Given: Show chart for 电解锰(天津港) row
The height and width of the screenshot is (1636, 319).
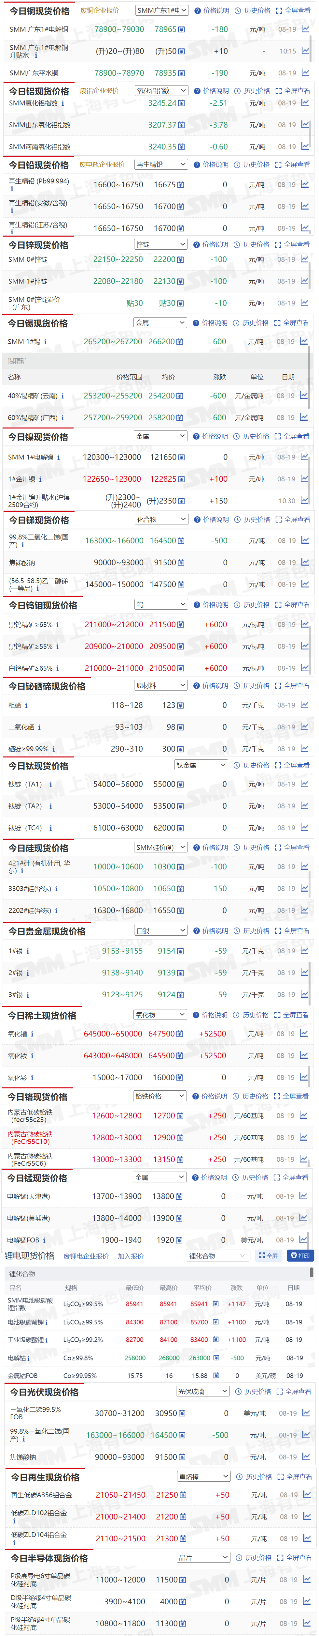Looking at the screenshot, I should [304, 1196].
